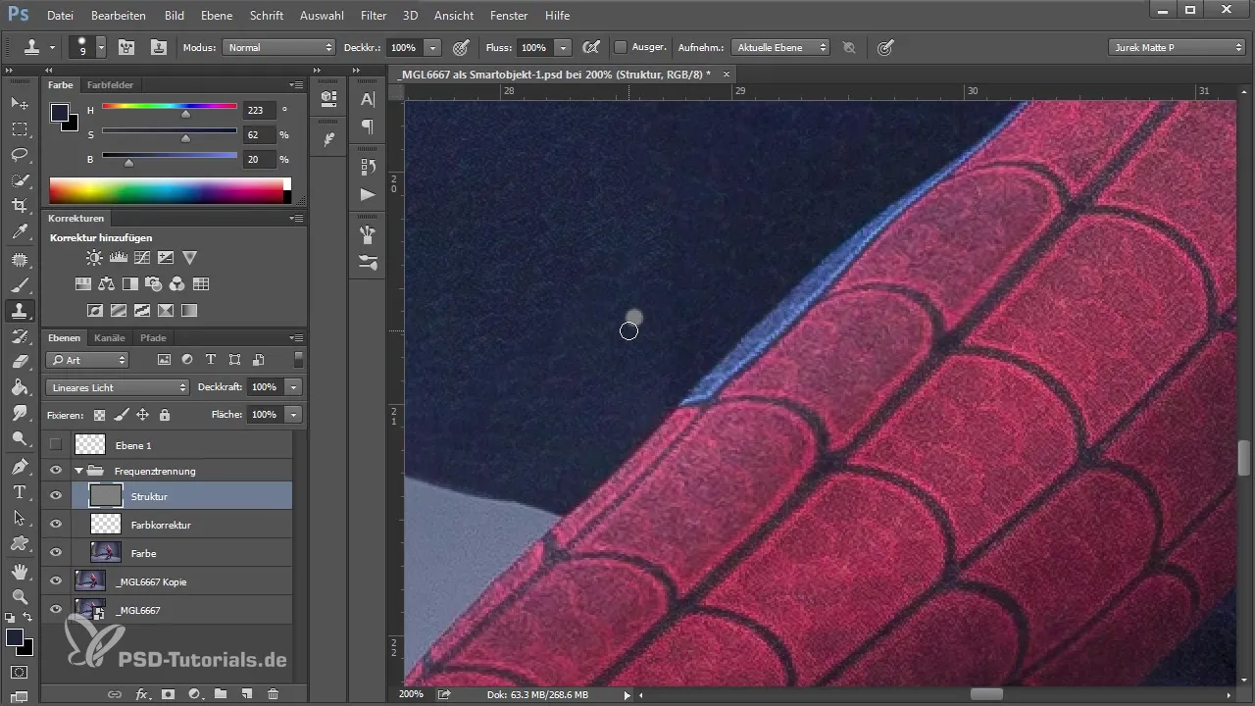Select the Pen tool
The image size is (1255, 706).
tap(19, 466)
